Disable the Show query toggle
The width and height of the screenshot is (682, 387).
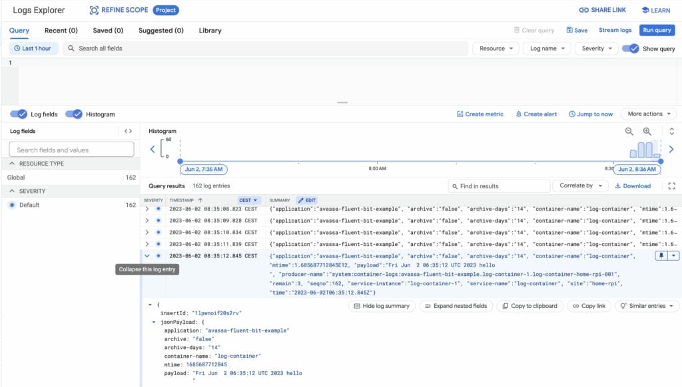point(630,49)
